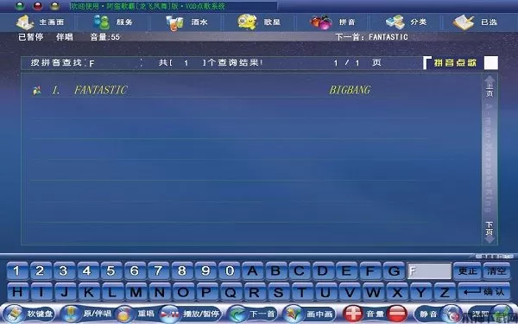Viewport: 518px width, 324px height.
Task: Click the white square beside 拼音点歌
Action: [491, 63]
